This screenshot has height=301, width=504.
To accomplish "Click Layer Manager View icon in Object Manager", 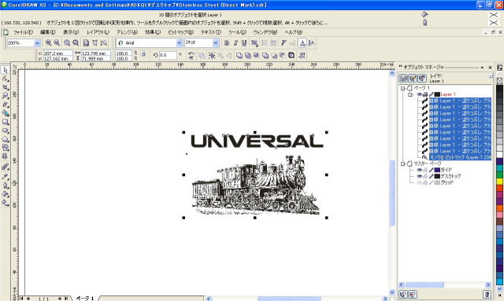I will [x=422, y=78].
